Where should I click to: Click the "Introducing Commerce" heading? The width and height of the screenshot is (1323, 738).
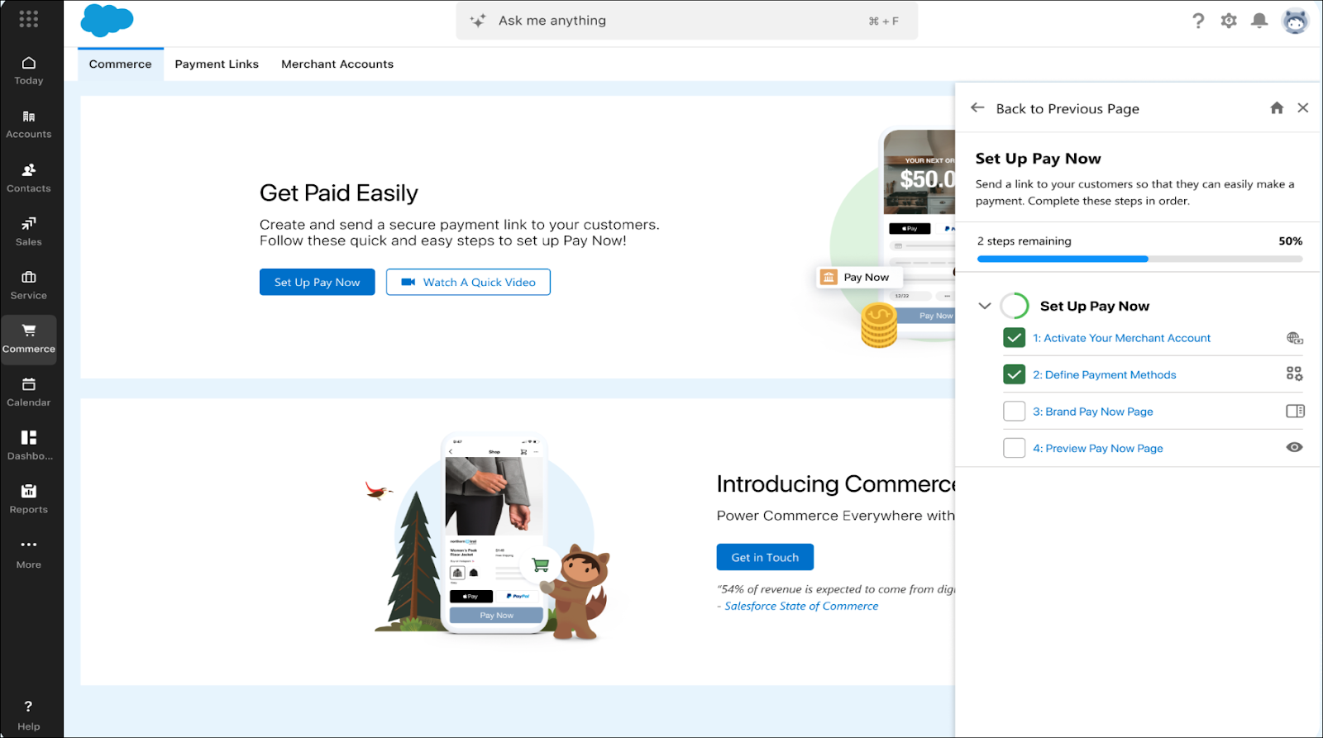(x=836, y=483)
